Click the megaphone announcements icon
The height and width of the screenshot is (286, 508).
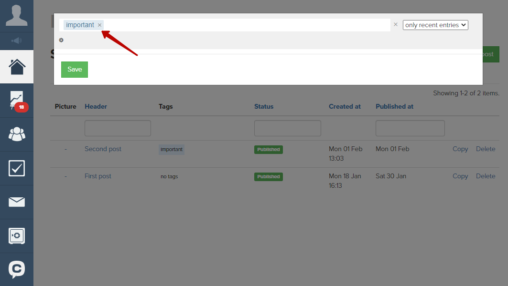(x=17, y=41)
